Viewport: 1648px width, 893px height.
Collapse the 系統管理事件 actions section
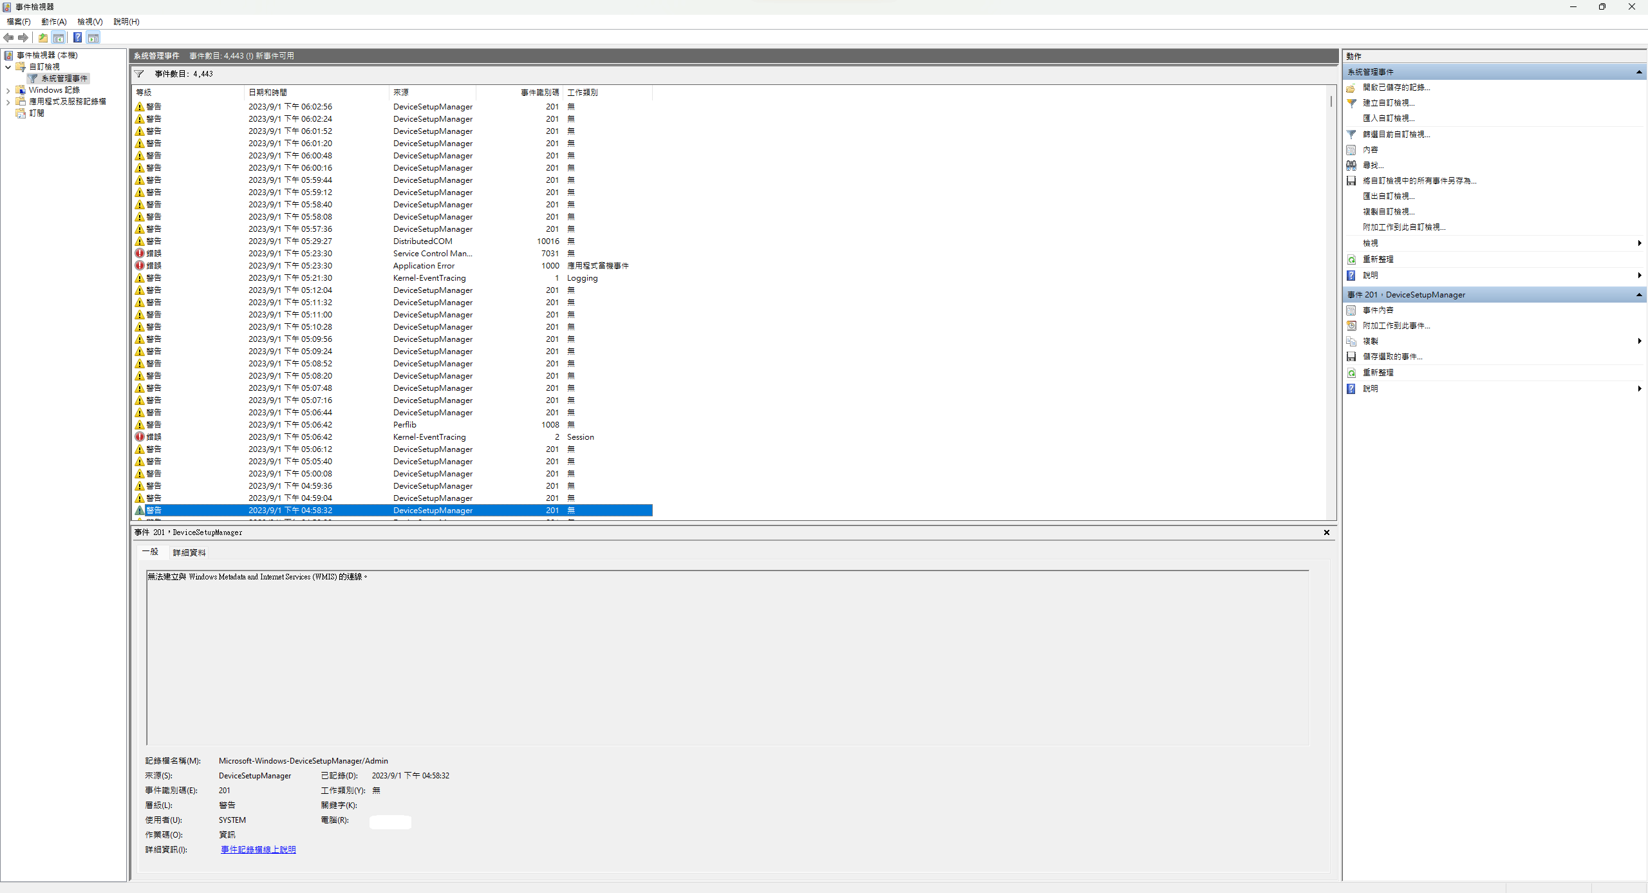(x=1639, y=72)
